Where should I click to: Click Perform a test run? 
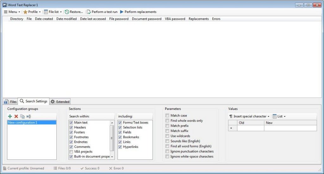coord(102,12)
